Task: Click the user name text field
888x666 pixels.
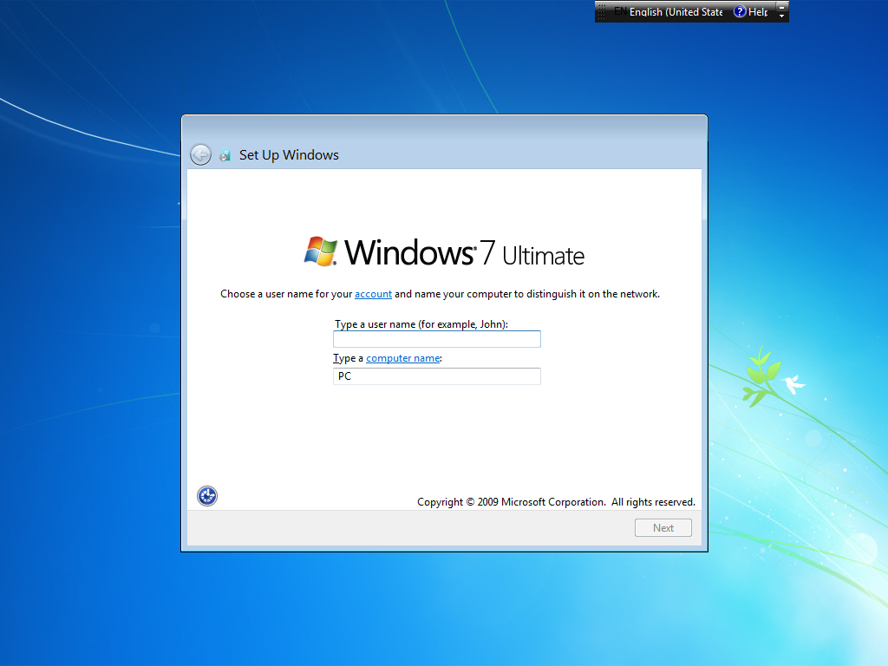Action: (x=436, y=339)
